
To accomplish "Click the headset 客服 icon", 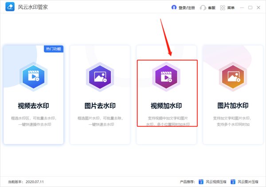I will (203, 8).
